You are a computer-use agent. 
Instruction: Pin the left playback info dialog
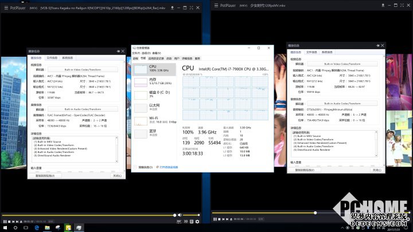118,51
